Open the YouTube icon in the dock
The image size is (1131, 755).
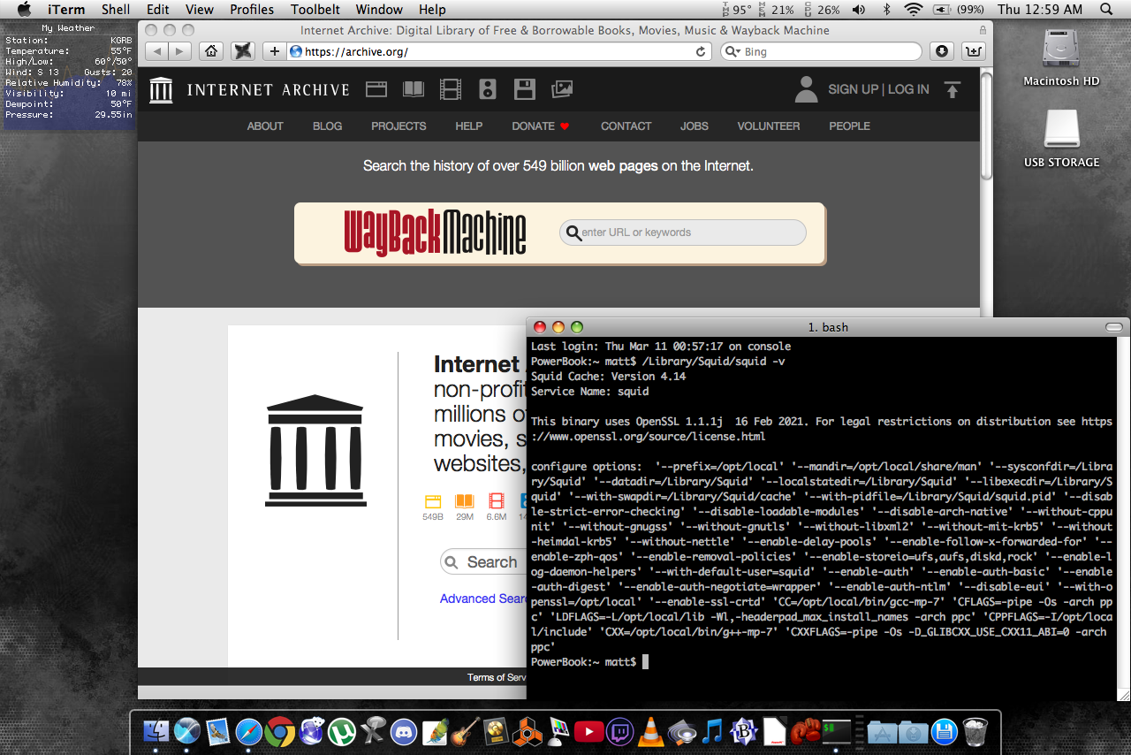[588, 731]
